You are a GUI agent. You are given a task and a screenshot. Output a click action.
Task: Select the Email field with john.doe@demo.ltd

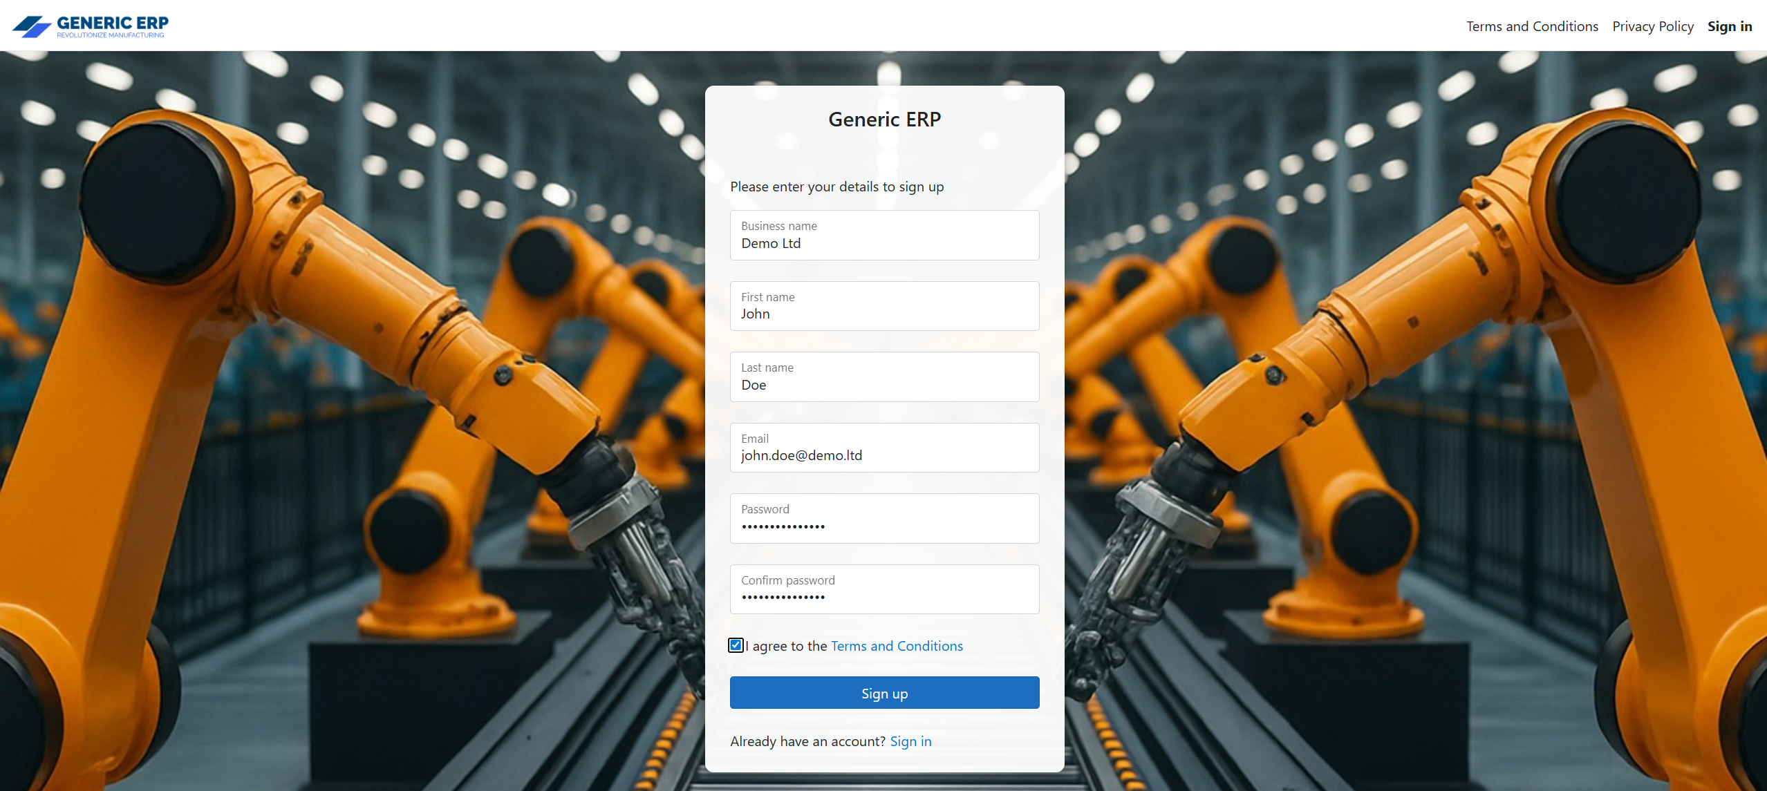tap(884, 448)
